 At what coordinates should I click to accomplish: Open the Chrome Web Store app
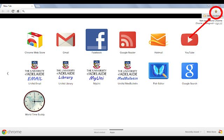pos(35,40)
